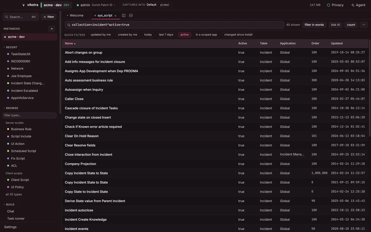Enable the 'last 7 days' quick filter

(166, 35)
